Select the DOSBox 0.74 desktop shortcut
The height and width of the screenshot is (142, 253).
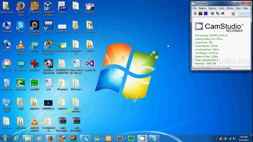pos(34,7)
